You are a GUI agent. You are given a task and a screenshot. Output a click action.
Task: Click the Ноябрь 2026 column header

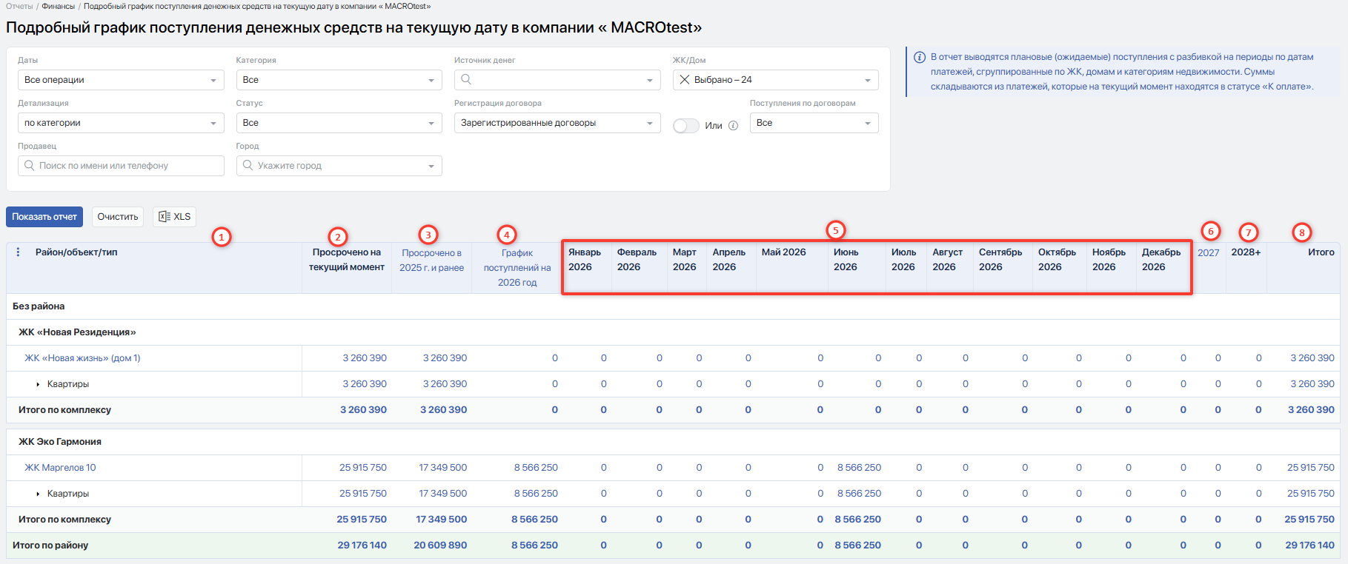coord(1109,260)
